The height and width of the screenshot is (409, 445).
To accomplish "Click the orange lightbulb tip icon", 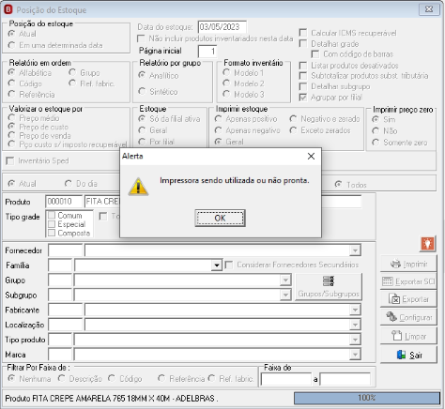I will (x=428, y=243).
